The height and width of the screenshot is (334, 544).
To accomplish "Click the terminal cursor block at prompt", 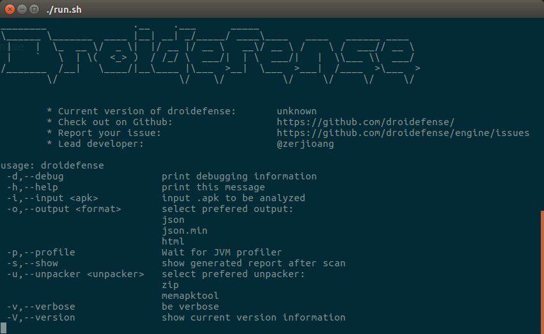I will [3, 328].
